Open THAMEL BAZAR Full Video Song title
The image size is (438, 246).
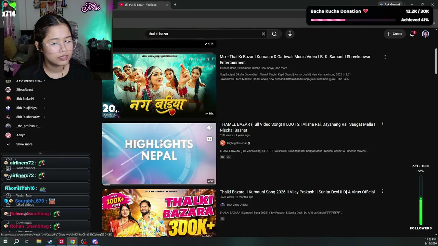[x=297, y=127]
